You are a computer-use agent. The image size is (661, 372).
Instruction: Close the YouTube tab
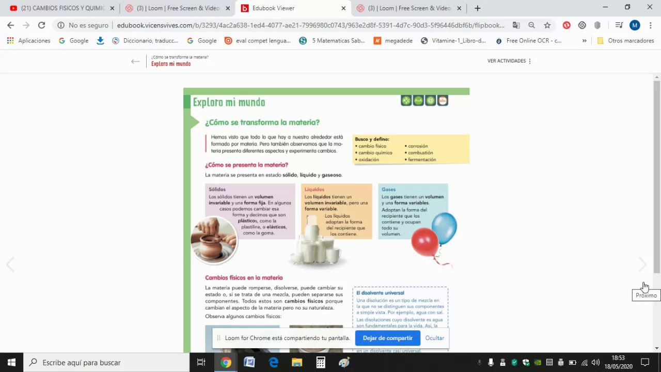pos(112,8)
